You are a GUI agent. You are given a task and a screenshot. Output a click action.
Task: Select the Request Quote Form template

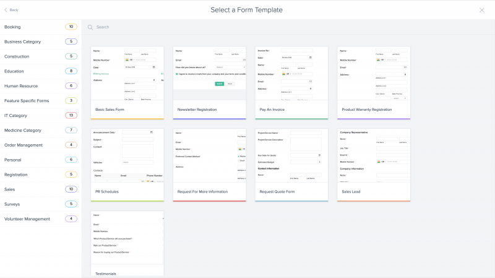click(x=291, y=165)
